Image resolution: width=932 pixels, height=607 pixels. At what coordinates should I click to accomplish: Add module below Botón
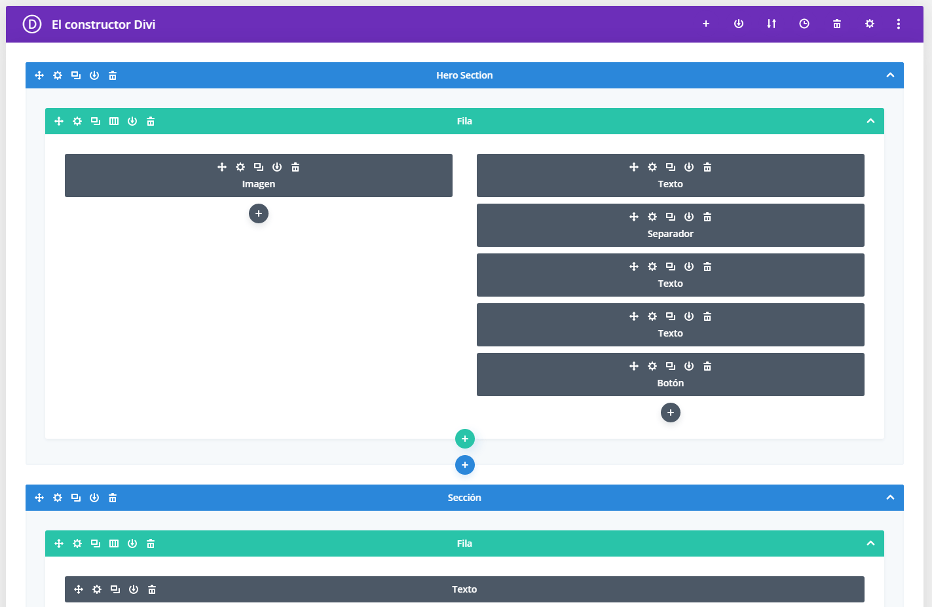pos(671,413)
